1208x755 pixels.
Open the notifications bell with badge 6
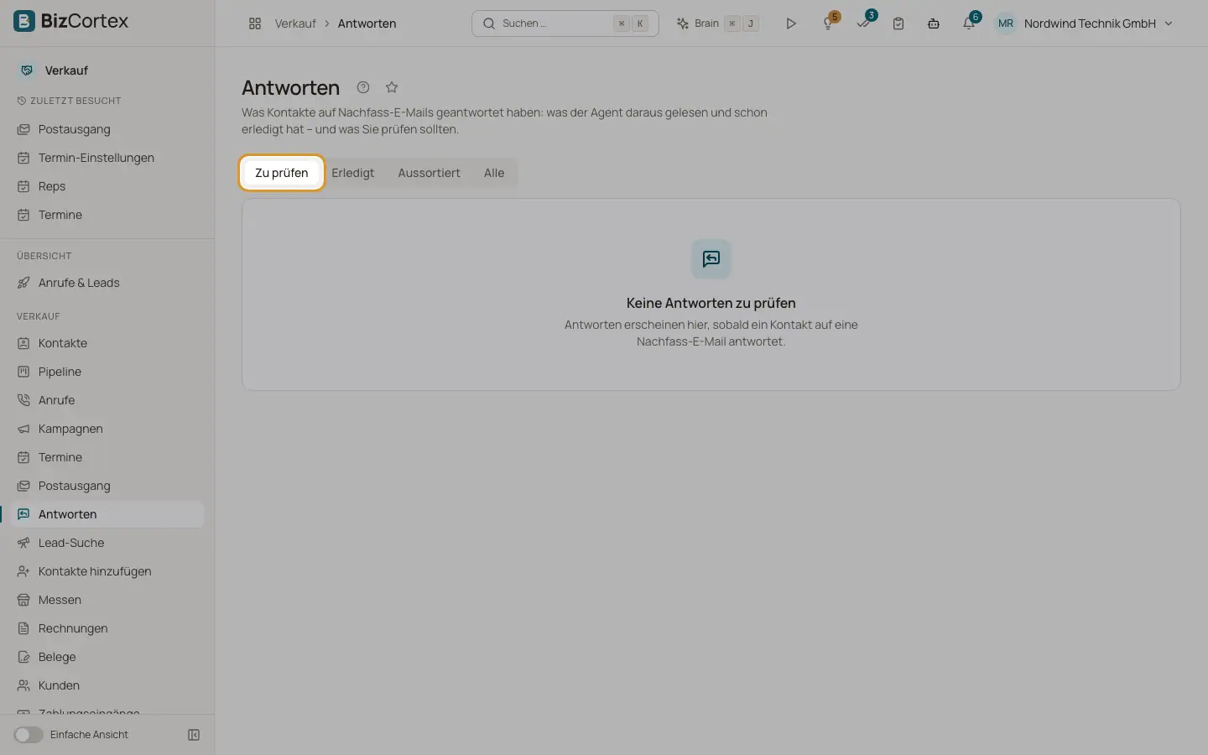tap(969, 23)
